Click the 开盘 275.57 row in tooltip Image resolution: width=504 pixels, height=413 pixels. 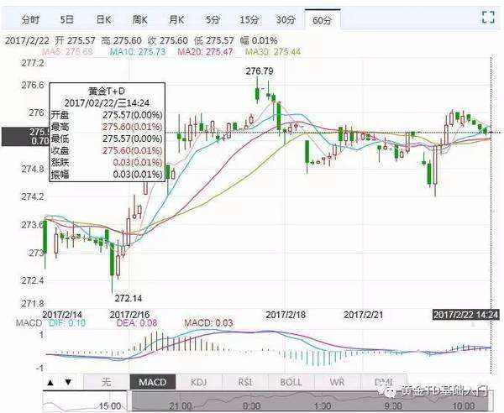click(107, 115)
